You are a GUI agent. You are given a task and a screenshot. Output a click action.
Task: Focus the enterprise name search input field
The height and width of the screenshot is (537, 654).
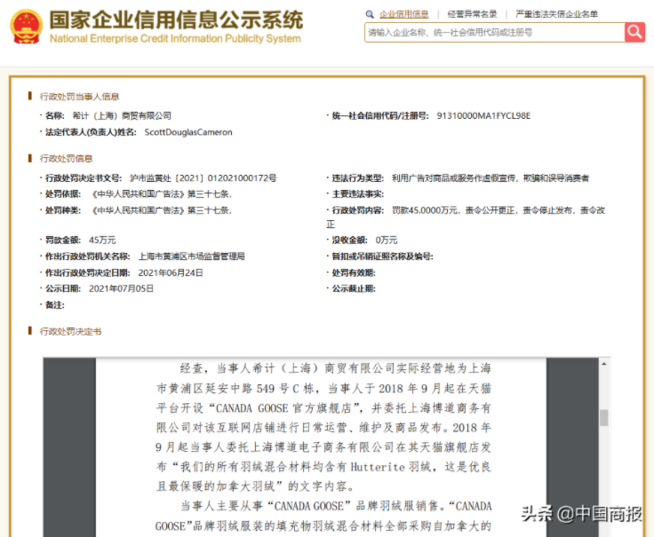click(494, 33)
